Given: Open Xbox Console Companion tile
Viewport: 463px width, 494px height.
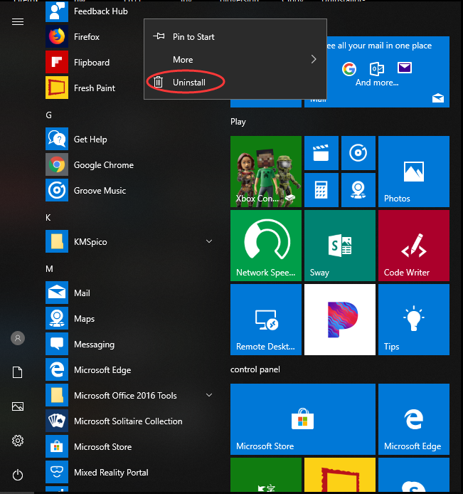Looking at the screenshot, I should click(x=266, y=172).
